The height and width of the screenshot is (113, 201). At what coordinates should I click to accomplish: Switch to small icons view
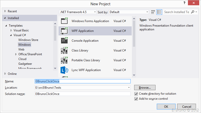click(153, 12)
